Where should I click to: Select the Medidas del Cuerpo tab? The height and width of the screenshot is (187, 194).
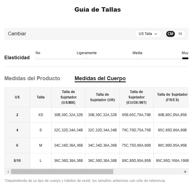(x=100, y=78)
